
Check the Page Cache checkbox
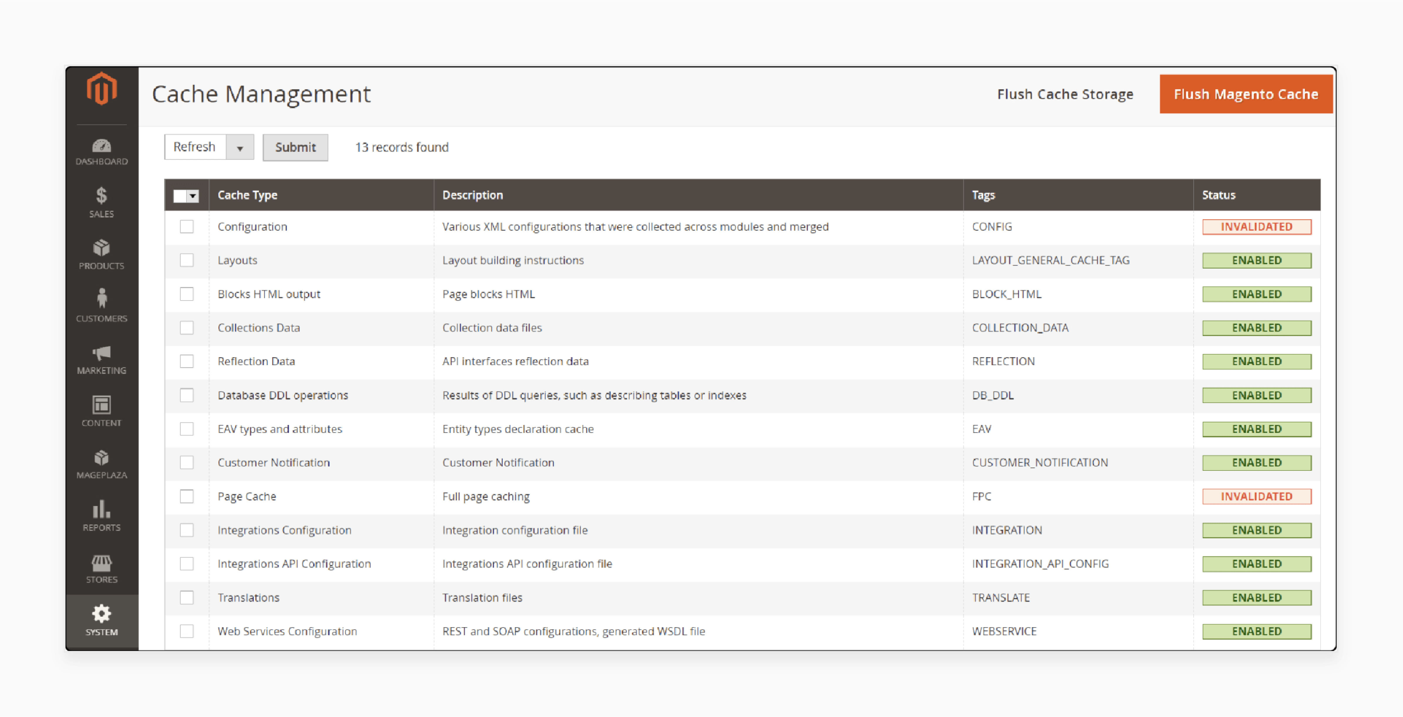[x=187, y=497]
